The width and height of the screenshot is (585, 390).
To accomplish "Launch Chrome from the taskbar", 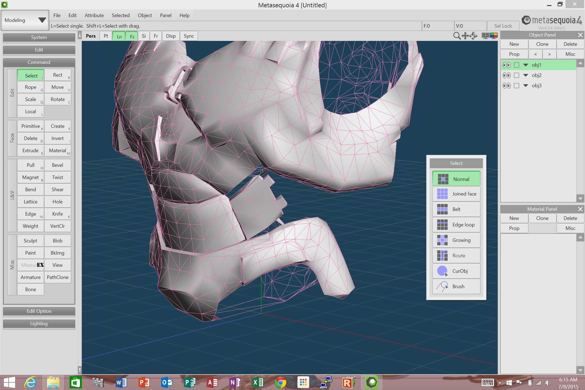I will point(280,382).
